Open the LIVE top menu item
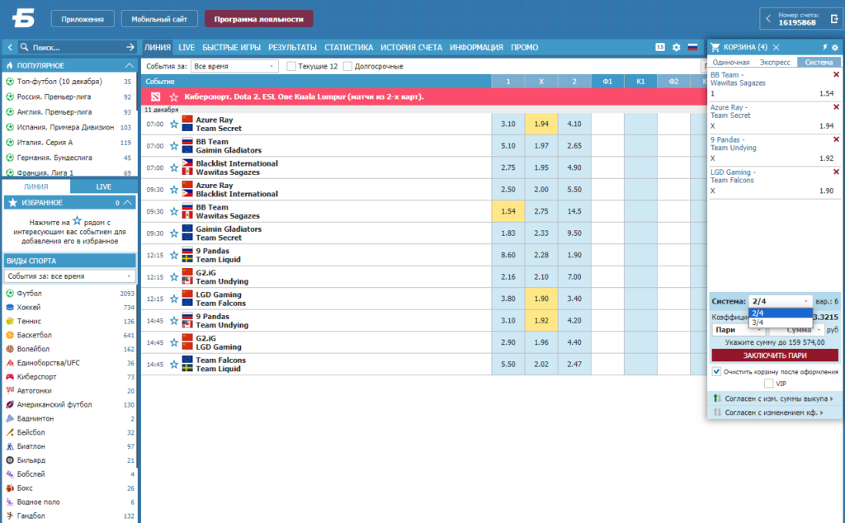The height and width of the screenshot is (523, 845). (x=186, y=47)
